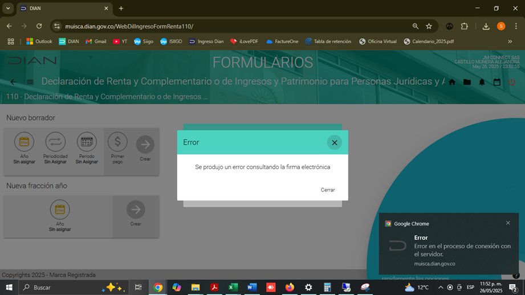Click the red power logout icon
The image size is (525, 295).
[512, 82]
